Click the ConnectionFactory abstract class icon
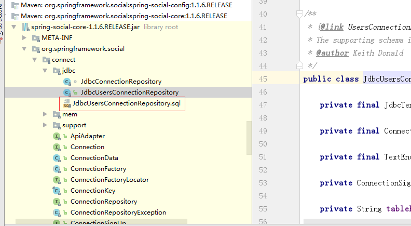 click(57, 169)
